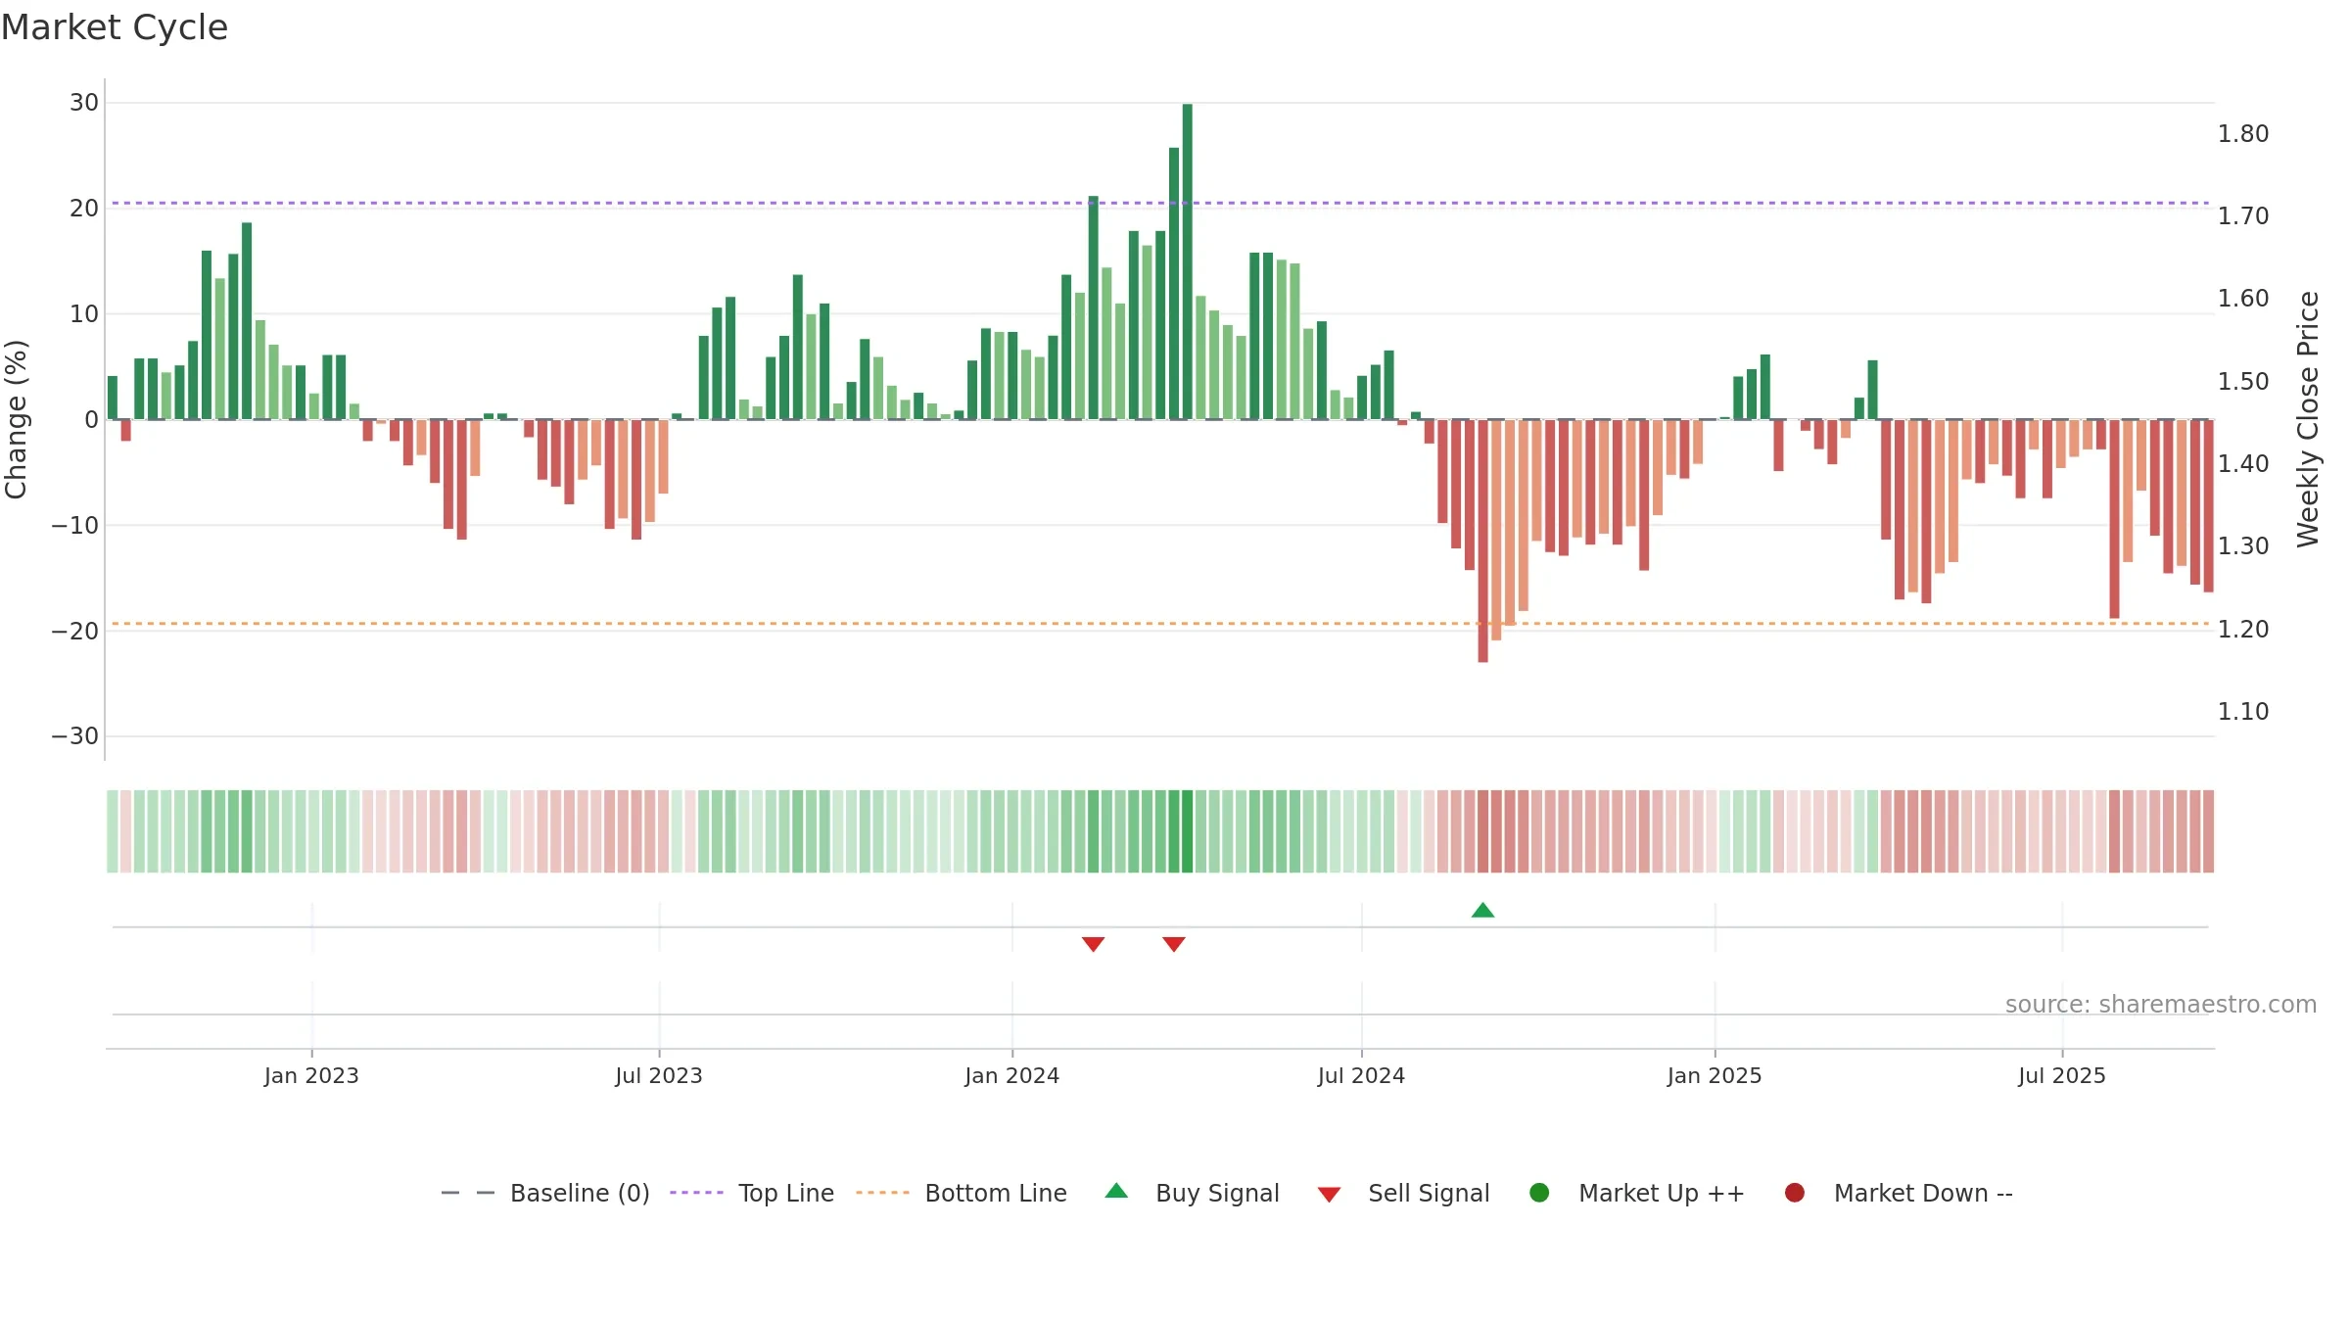Click the green Buy Signal triangle marker
The width and height of the screenshot is (2350, 1322).
tap(1482, 911)
